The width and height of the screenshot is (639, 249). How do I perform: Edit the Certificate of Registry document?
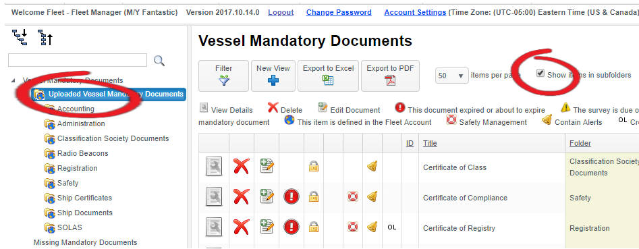pos(267,227)
